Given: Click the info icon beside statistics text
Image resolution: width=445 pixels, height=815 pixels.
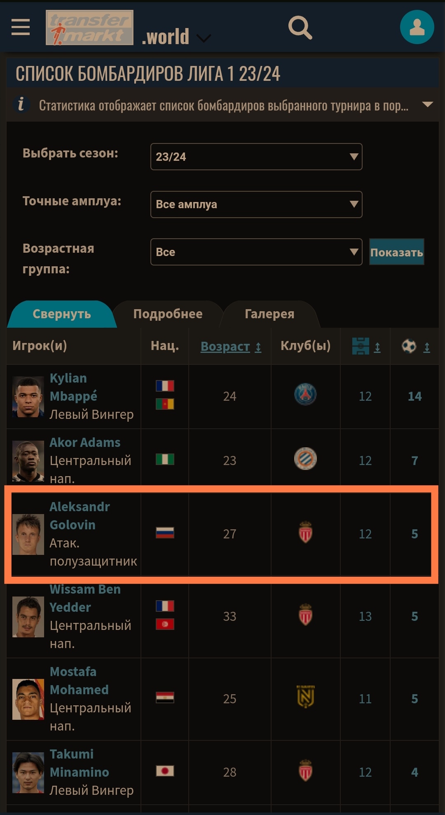Looking at the screenshot, I should [x=21, y=104].
